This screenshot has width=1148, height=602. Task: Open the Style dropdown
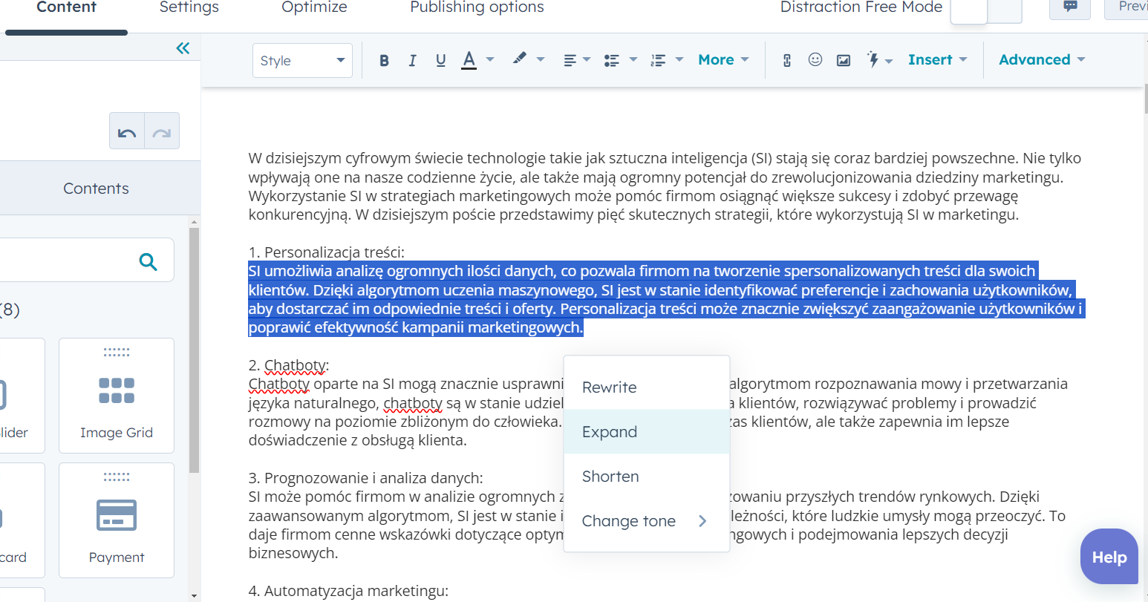point(302,60)
